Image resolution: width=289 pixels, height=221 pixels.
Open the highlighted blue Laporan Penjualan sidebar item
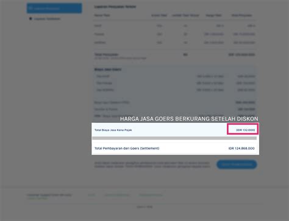tap(54, 8)
